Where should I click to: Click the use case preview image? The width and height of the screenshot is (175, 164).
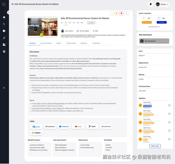43,27
